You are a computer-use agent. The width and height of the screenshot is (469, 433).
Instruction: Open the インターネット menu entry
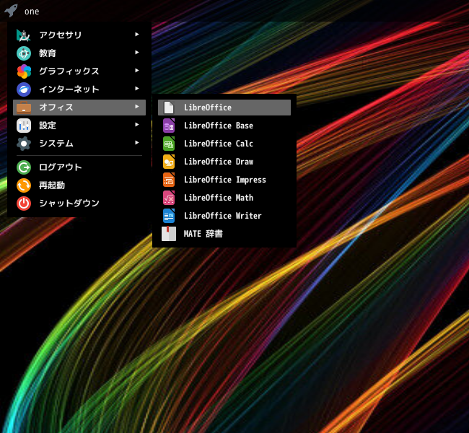coord(79,89)
